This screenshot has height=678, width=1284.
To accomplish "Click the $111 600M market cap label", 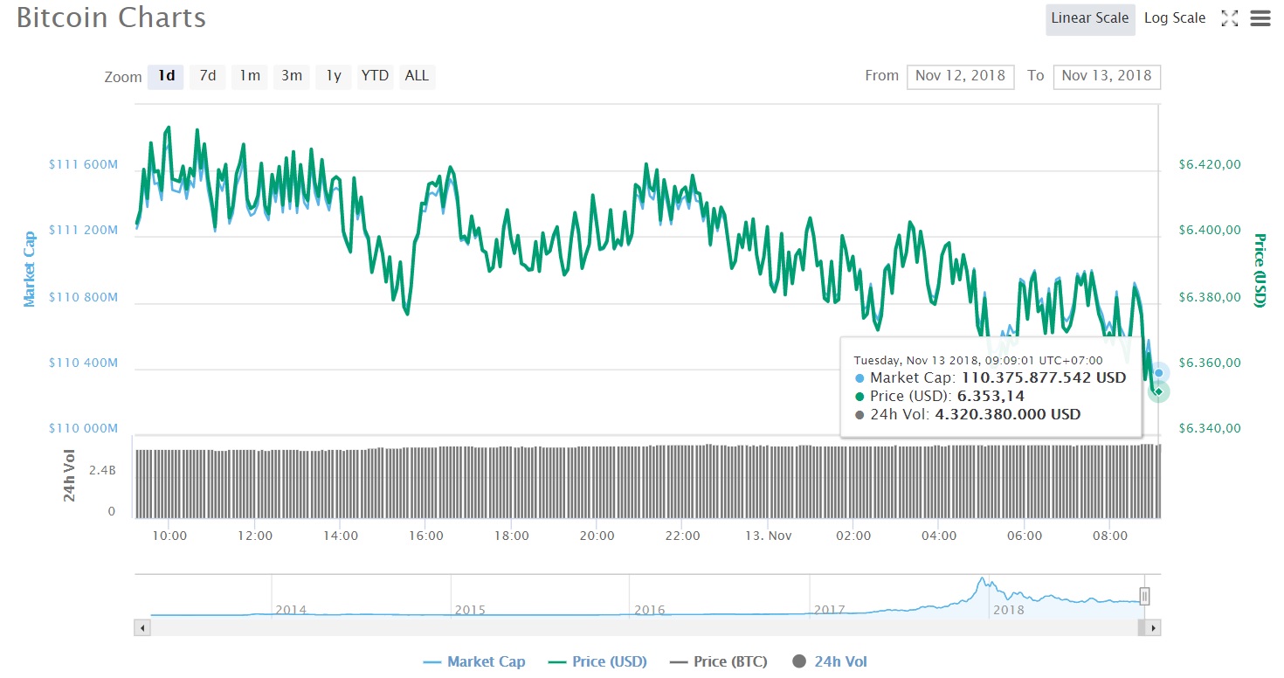I will (83, 164).
